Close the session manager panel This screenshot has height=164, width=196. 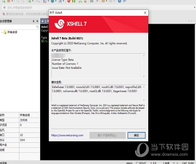point(37,21)
